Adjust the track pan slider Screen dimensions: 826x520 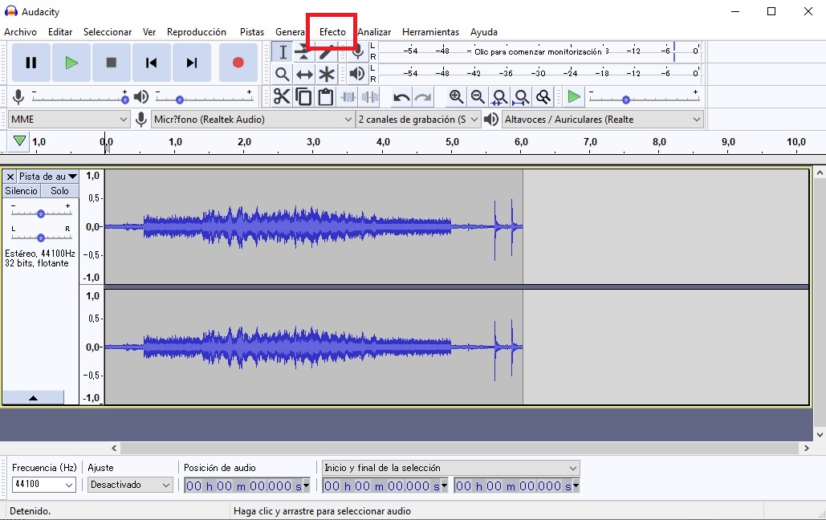pyautogui.click(x=40, y=237)
